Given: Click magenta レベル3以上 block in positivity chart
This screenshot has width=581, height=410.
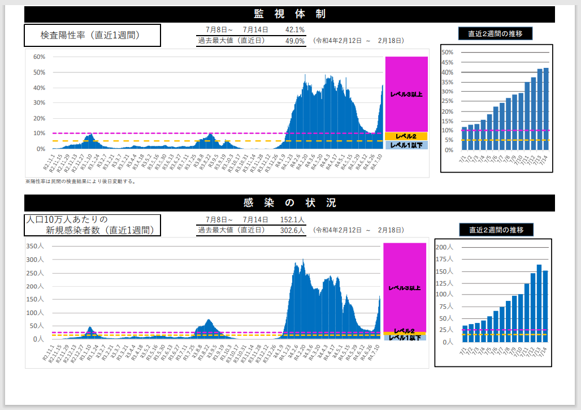Looking at the screenshot, I should tap(406, 94).
